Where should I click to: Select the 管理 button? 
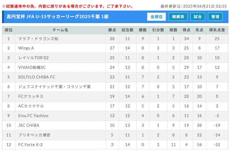[215, 17]
